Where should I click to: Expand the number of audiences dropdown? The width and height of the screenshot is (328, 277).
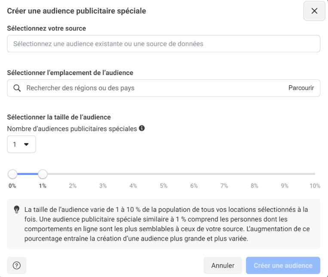(x=21, y=145)
